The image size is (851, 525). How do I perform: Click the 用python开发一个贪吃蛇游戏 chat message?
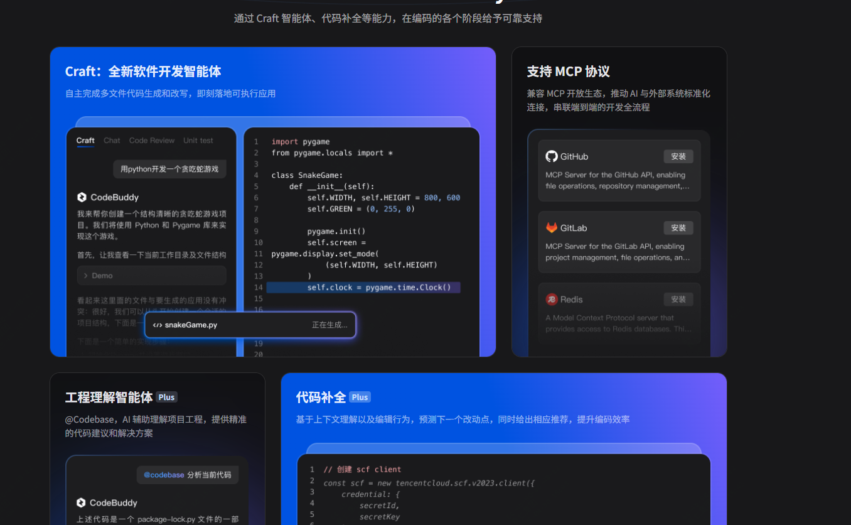[x=169, y=169]
